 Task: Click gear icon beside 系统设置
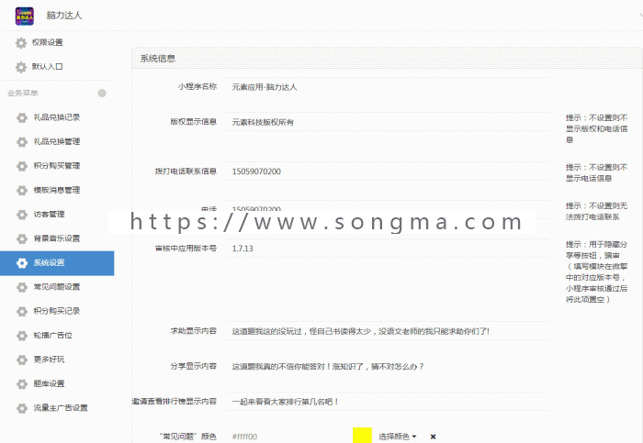[22, 263]
